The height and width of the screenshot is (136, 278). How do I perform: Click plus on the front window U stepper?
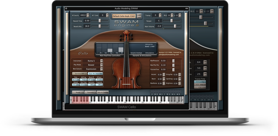[180, 14]
